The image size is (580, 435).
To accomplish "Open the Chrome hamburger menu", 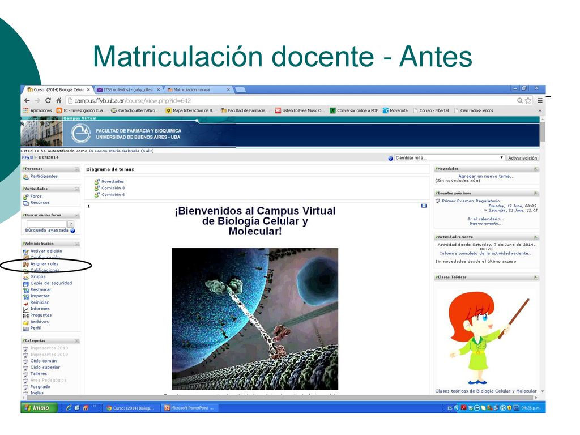I will [540, 101].
